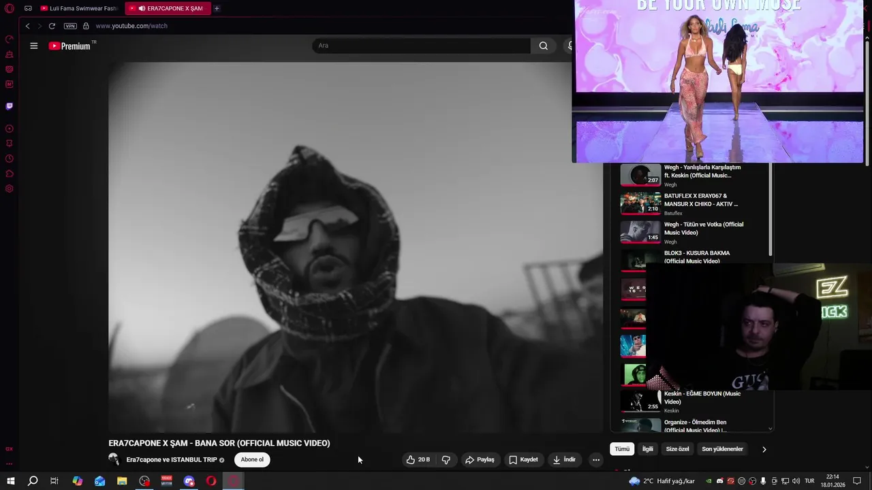Like the video (20 B)

pyautogui.click(x=418, y=459)
